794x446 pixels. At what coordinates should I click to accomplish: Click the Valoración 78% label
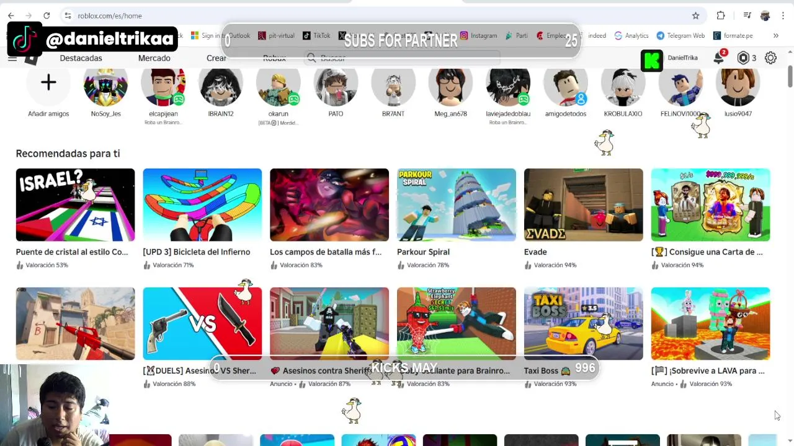tap(427, 265)
